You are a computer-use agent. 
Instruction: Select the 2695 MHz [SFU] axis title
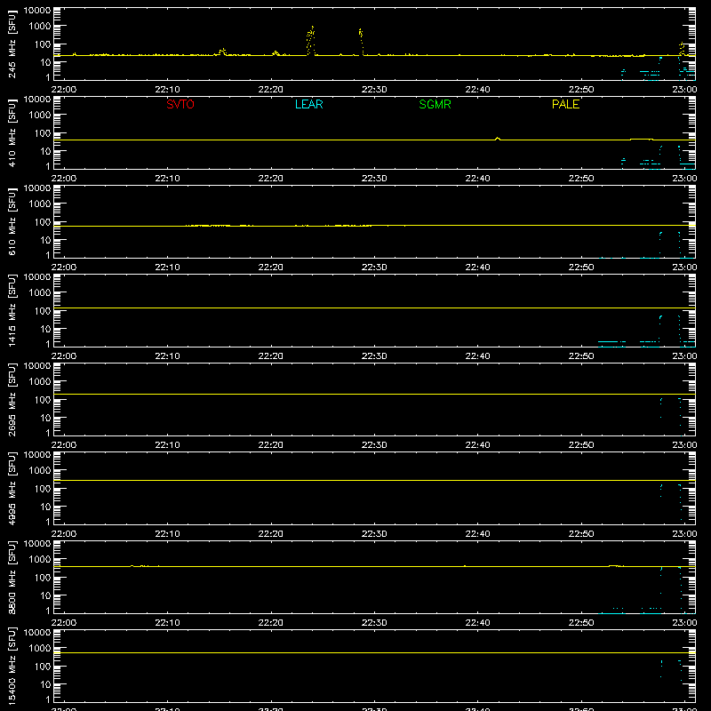point(12,399)
